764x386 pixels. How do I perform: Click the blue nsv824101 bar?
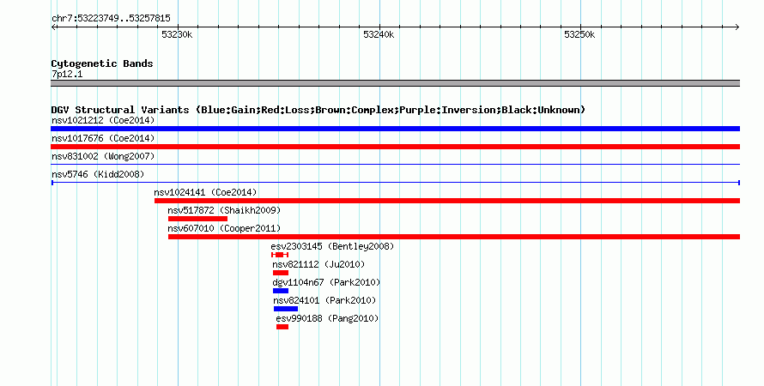click(286, 309)
